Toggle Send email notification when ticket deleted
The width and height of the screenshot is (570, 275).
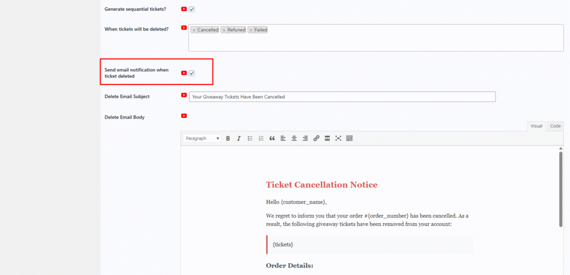pyautogui.click(x=191, y=73)
